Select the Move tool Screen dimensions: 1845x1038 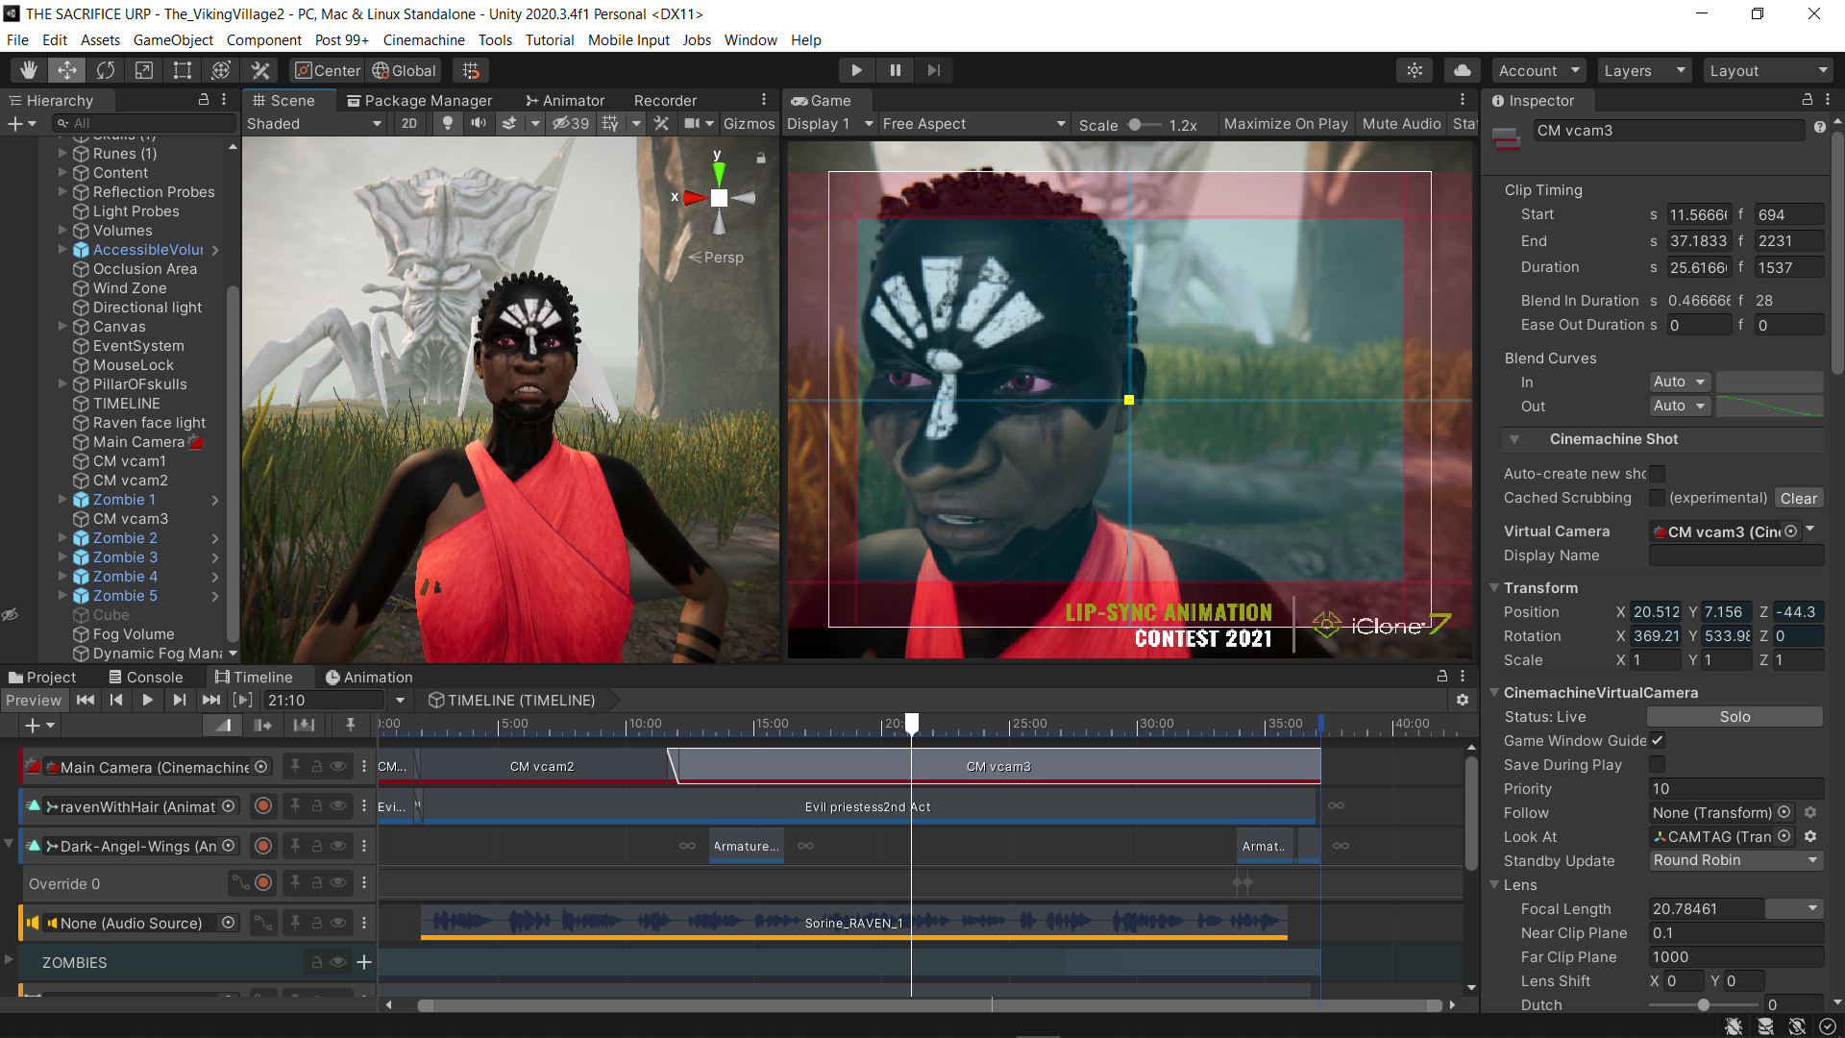click(x=67, y=70)
